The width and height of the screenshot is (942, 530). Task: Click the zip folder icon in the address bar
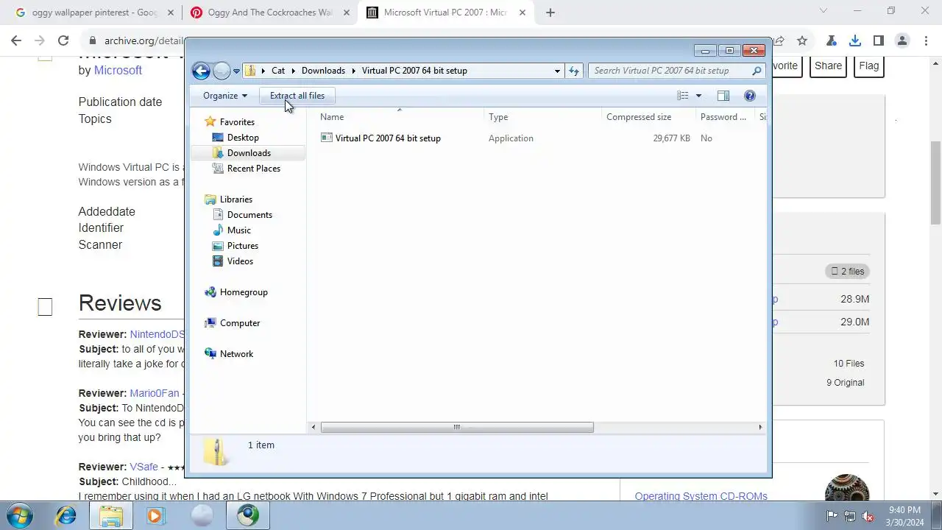pos(250,71)
